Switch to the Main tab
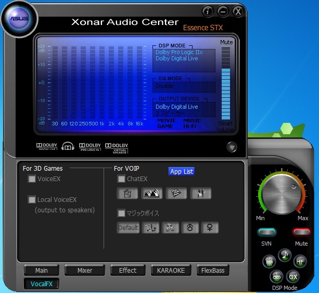This screenshot has width=319, height=293. tap(42, 270)
